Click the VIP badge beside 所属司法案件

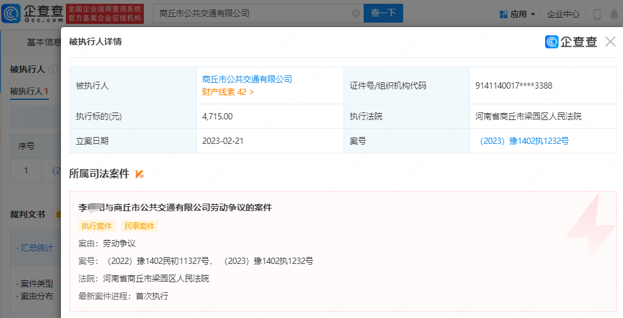point(140,173)
